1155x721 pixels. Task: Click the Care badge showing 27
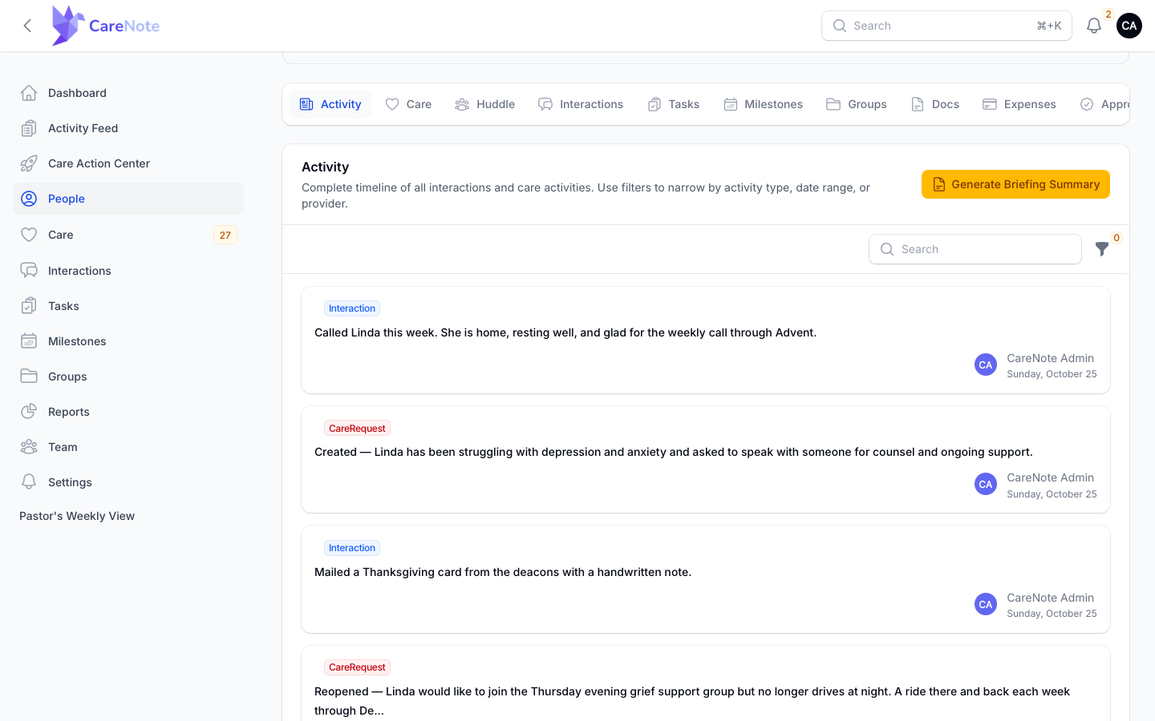225,235
